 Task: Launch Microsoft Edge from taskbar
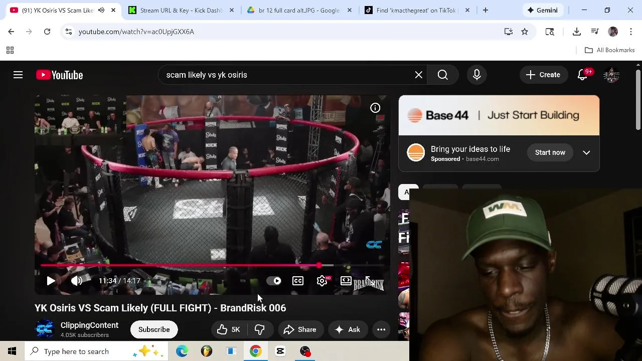coord(182,351)
